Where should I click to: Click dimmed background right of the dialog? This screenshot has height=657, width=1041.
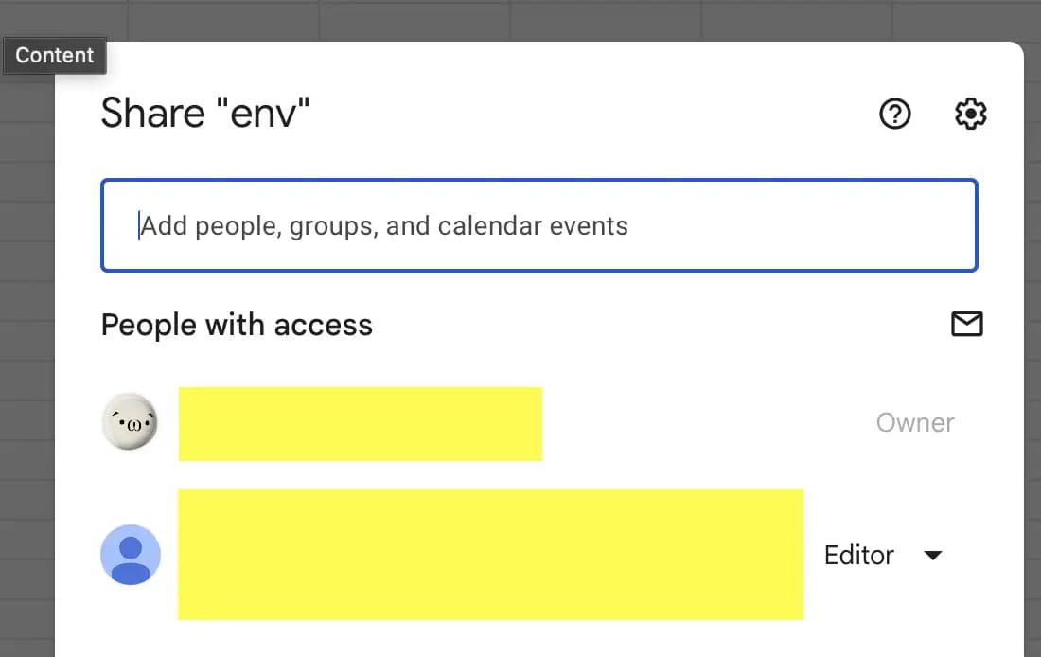click(1032, 379)
